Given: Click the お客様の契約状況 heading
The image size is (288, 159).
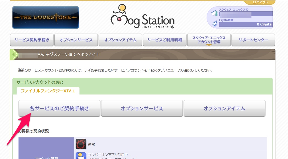Looking at the screenshot, I should click(34, 131).
